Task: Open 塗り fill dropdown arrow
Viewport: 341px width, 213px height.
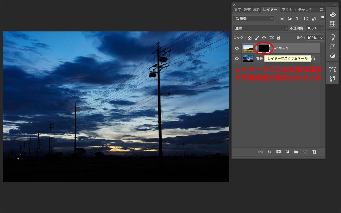Action: (321, 38)
